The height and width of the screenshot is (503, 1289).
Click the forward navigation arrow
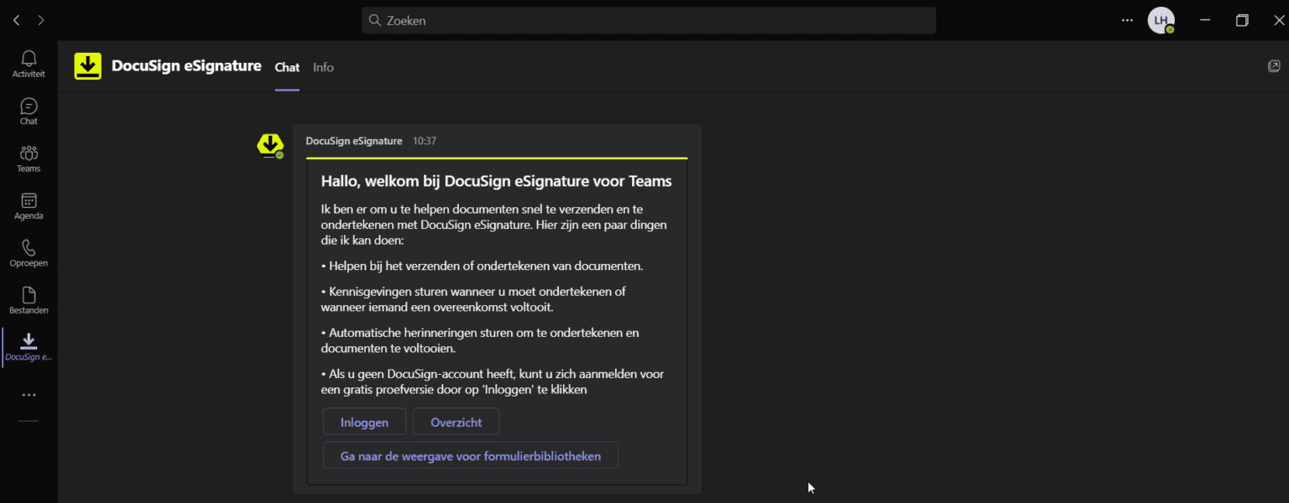(40, 19)
